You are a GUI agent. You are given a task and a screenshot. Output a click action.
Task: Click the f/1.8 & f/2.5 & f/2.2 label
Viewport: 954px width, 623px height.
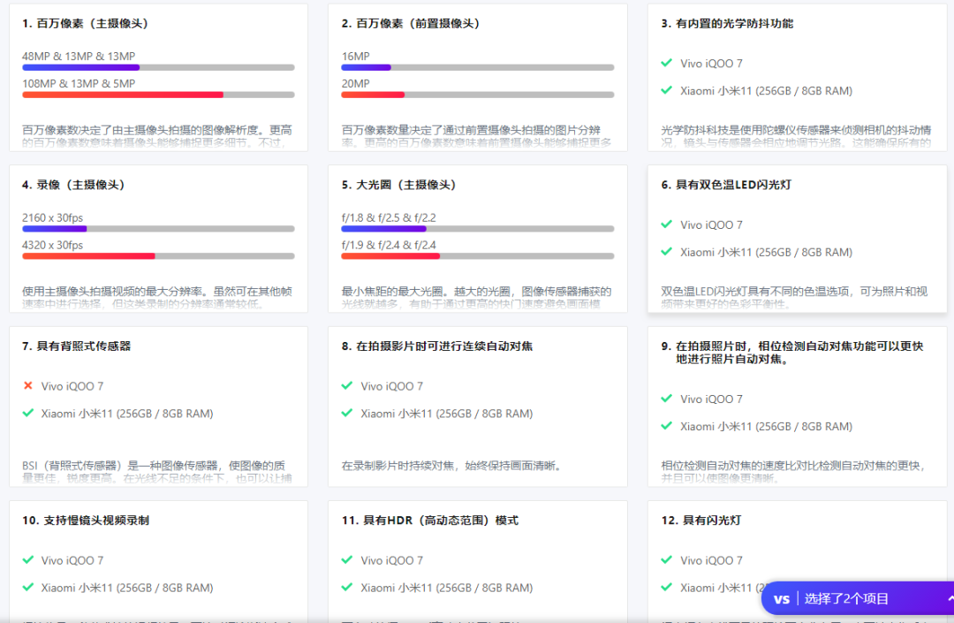coord(389,217)
